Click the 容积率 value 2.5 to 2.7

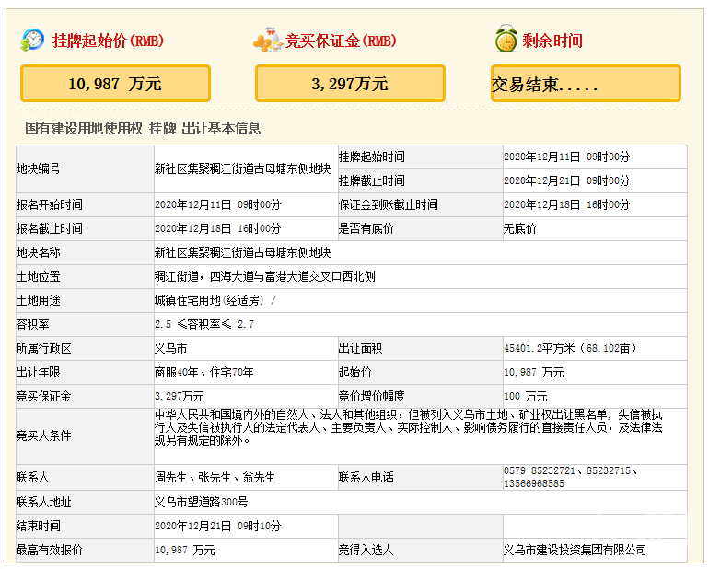(x=204, y=324)
